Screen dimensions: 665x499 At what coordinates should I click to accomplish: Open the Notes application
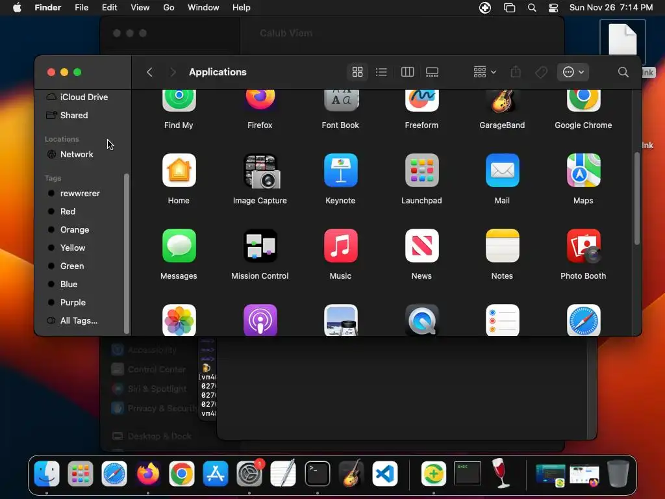coord(502,246)
